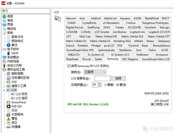Select SensorPanel in the tree

pyautogui.click(x=19, y=102)
